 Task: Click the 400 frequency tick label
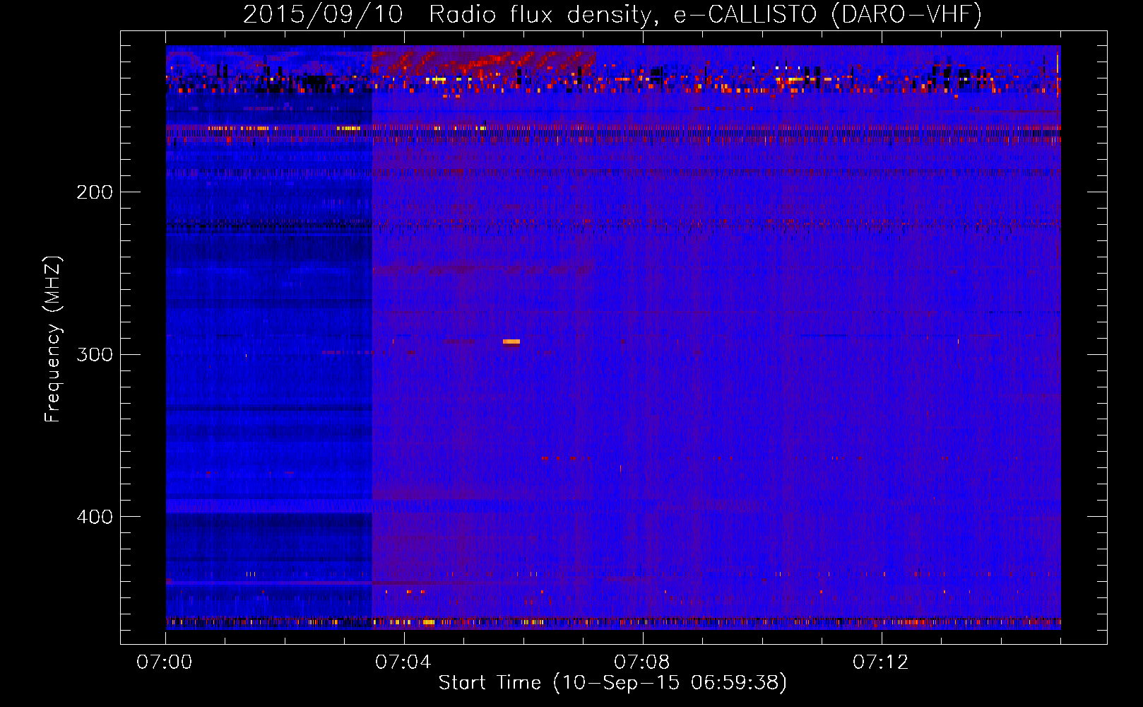95,517
